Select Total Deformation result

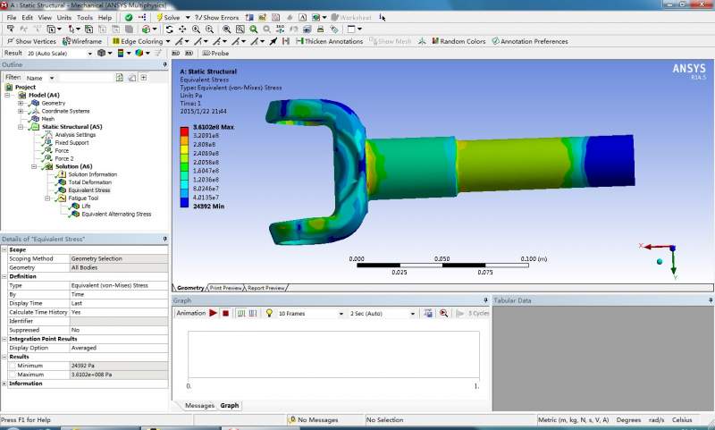[90, 182]
